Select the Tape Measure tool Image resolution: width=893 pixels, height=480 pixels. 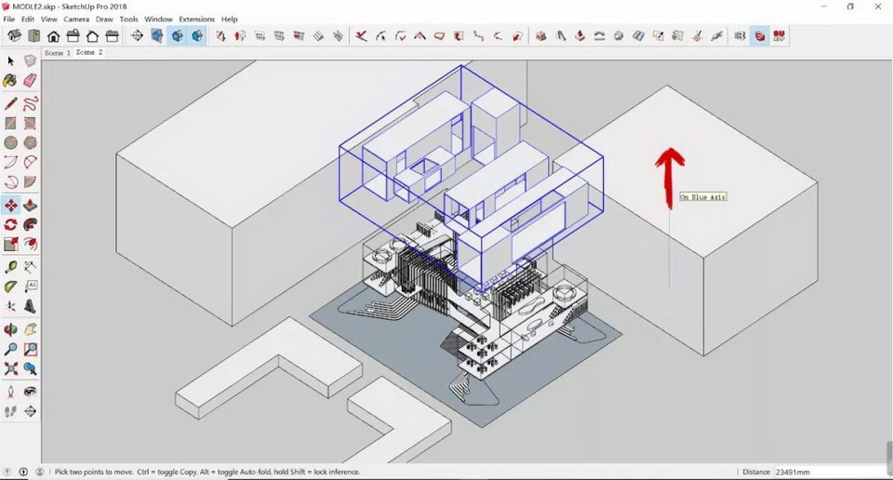coord(10,267)
